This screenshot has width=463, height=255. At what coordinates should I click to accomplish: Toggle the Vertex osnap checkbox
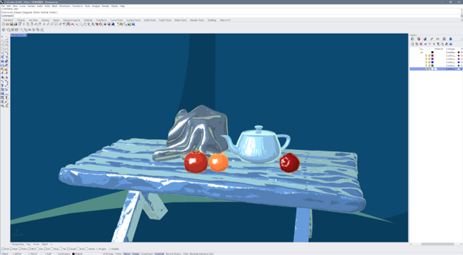87,249
